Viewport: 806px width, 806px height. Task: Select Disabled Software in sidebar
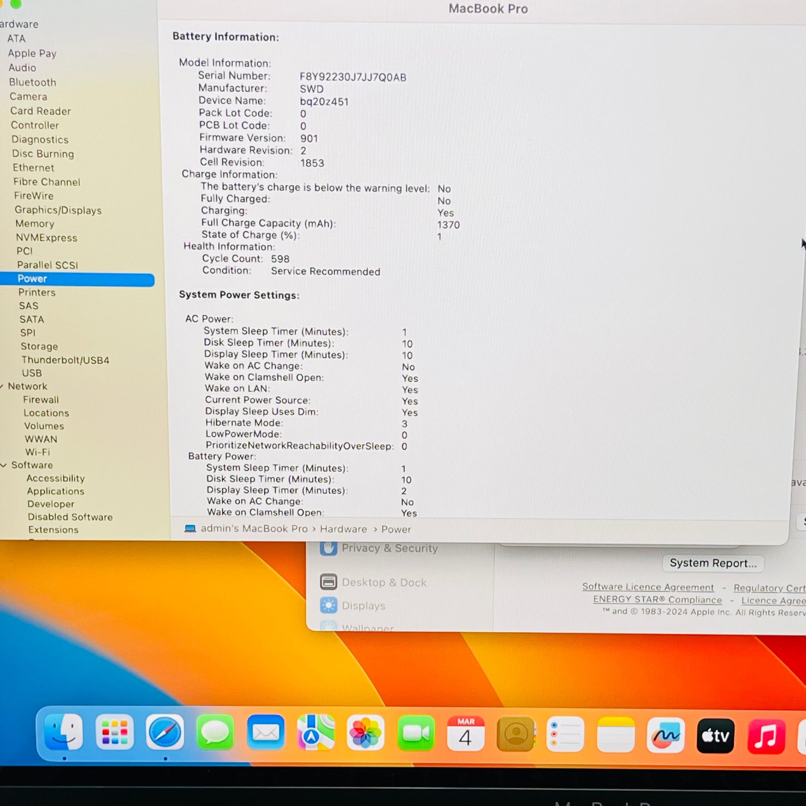pos(70,517)
